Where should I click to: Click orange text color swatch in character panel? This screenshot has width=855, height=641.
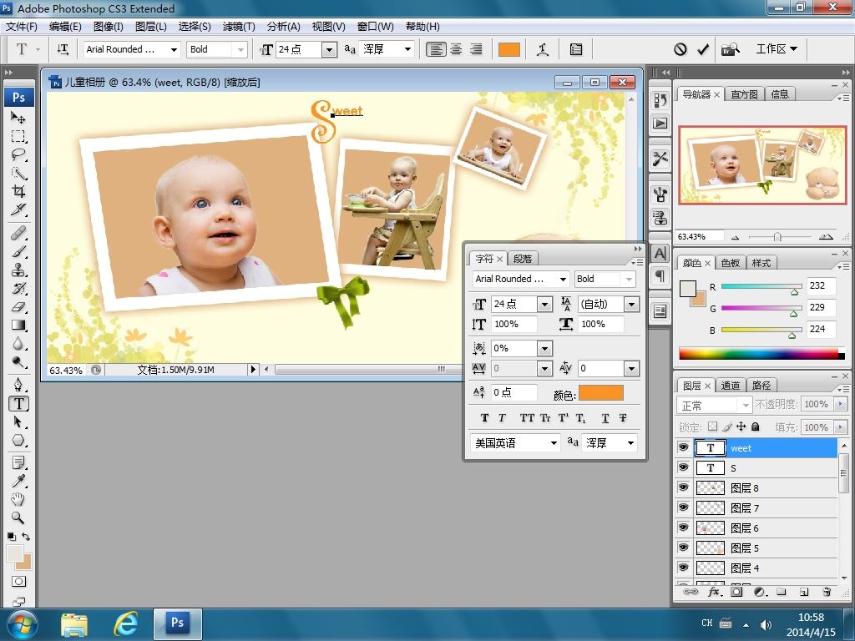pos(600,393)
